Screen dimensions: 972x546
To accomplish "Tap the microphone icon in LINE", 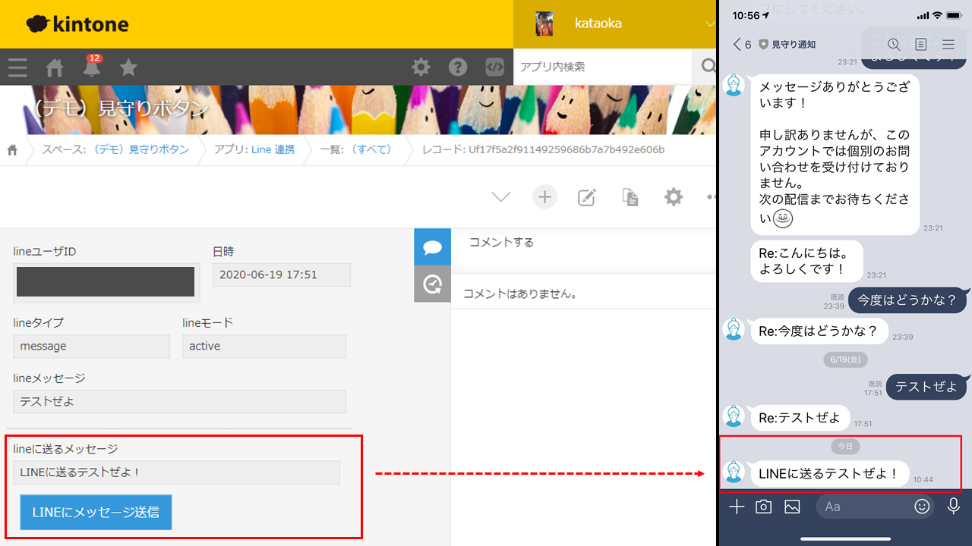I will coord(955,507).
